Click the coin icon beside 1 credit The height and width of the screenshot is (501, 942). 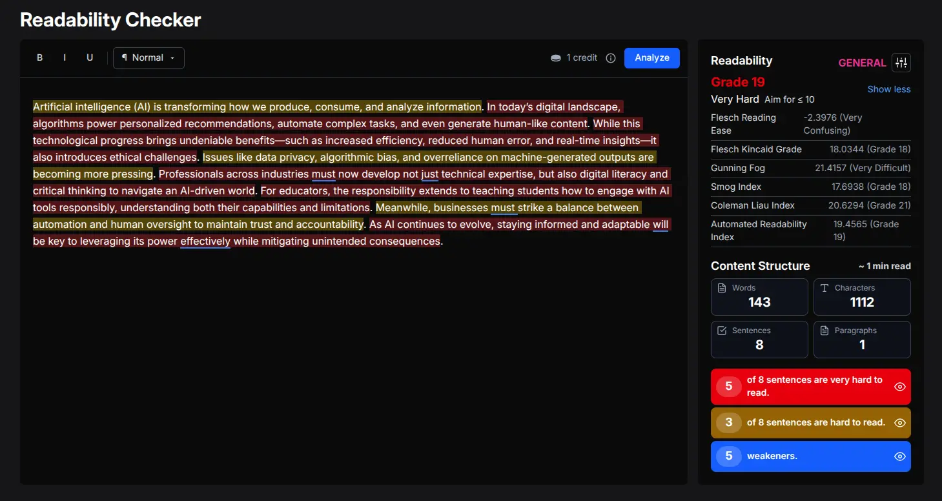[556, 57]
